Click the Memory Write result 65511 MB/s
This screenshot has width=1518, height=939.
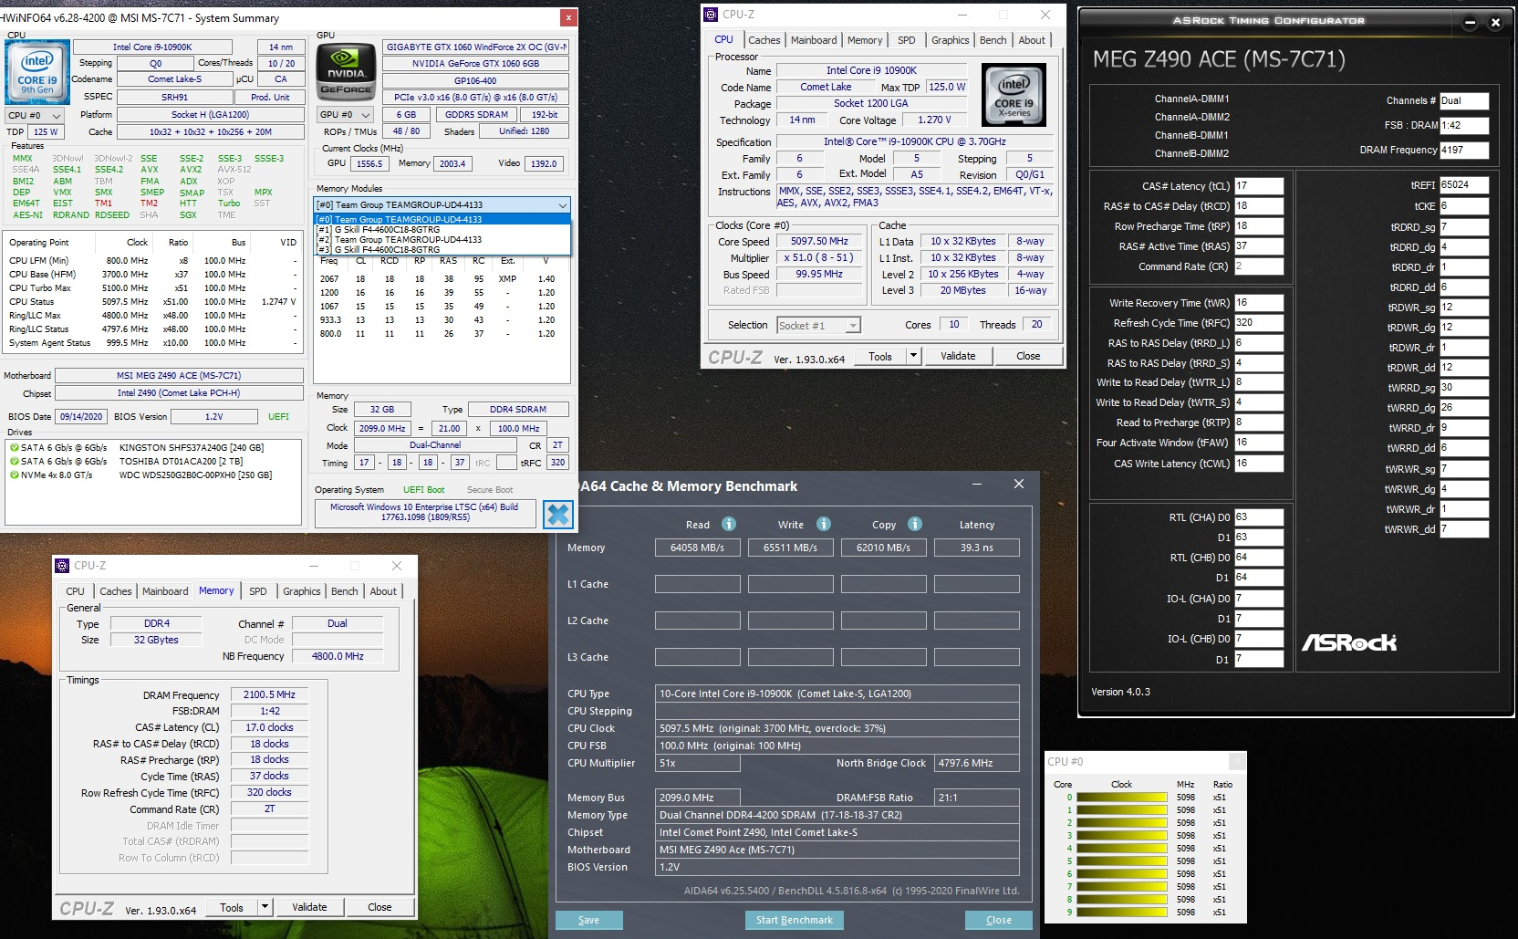pos(791,548)
